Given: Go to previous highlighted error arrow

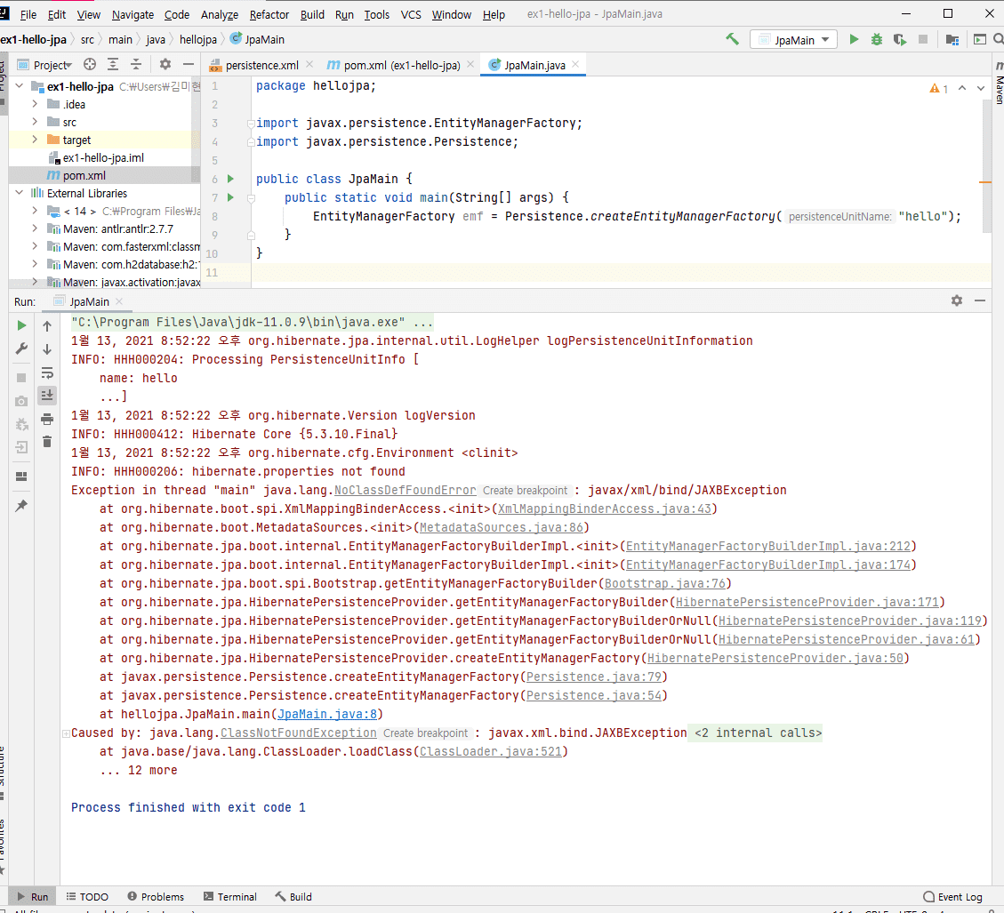Looking at the screenshot, I should (x=961, y=88).
